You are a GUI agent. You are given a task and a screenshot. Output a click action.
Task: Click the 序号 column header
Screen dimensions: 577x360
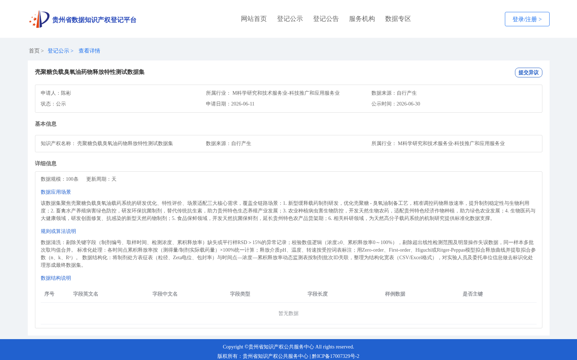point(49,294)
